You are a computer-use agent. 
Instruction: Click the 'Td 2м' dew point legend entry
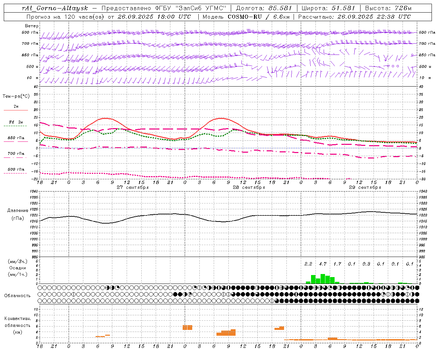(x=16, y=122)
